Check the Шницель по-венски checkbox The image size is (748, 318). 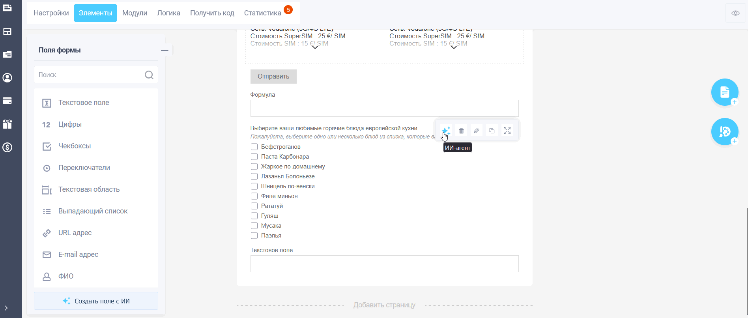coord(254,186)
